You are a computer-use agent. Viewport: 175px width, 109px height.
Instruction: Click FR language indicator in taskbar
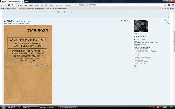pyautogui.click(x=150, y=107)
